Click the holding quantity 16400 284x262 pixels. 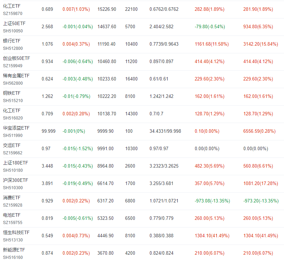pyautogui.click(x=131, y=79)
